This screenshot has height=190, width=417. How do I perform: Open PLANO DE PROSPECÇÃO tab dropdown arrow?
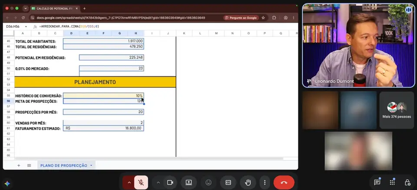[x=91, y=165]
